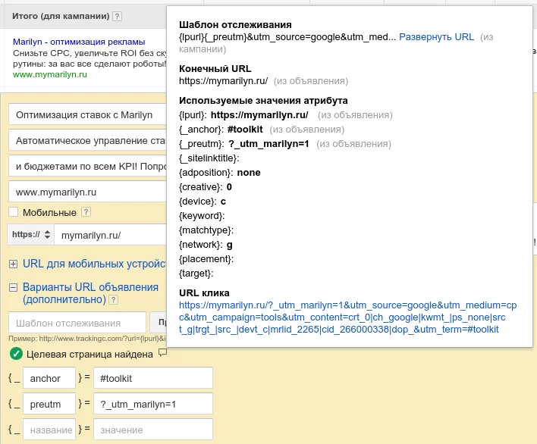Focus final URL field mymarilyn.ru/
537x444 pixels.
110,235
